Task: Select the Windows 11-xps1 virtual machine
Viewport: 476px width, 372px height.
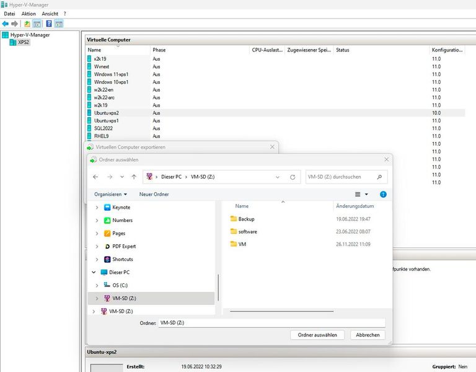Action: 276,74
